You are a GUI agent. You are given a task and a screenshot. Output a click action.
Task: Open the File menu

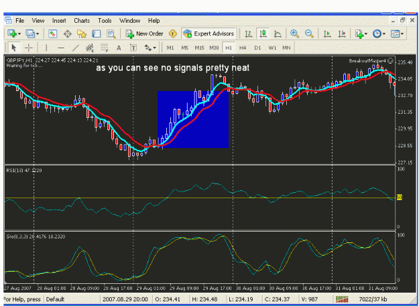coord(19,21)
